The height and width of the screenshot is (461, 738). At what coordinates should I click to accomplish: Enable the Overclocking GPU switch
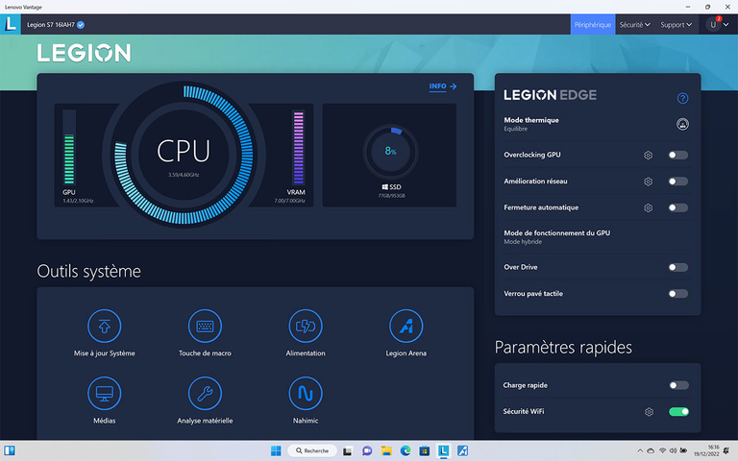click(678, 156)
